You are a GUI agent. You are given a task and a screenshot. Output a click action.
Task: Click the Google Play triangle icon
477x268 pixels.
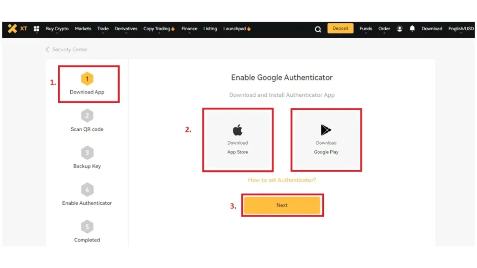[326, 130]
